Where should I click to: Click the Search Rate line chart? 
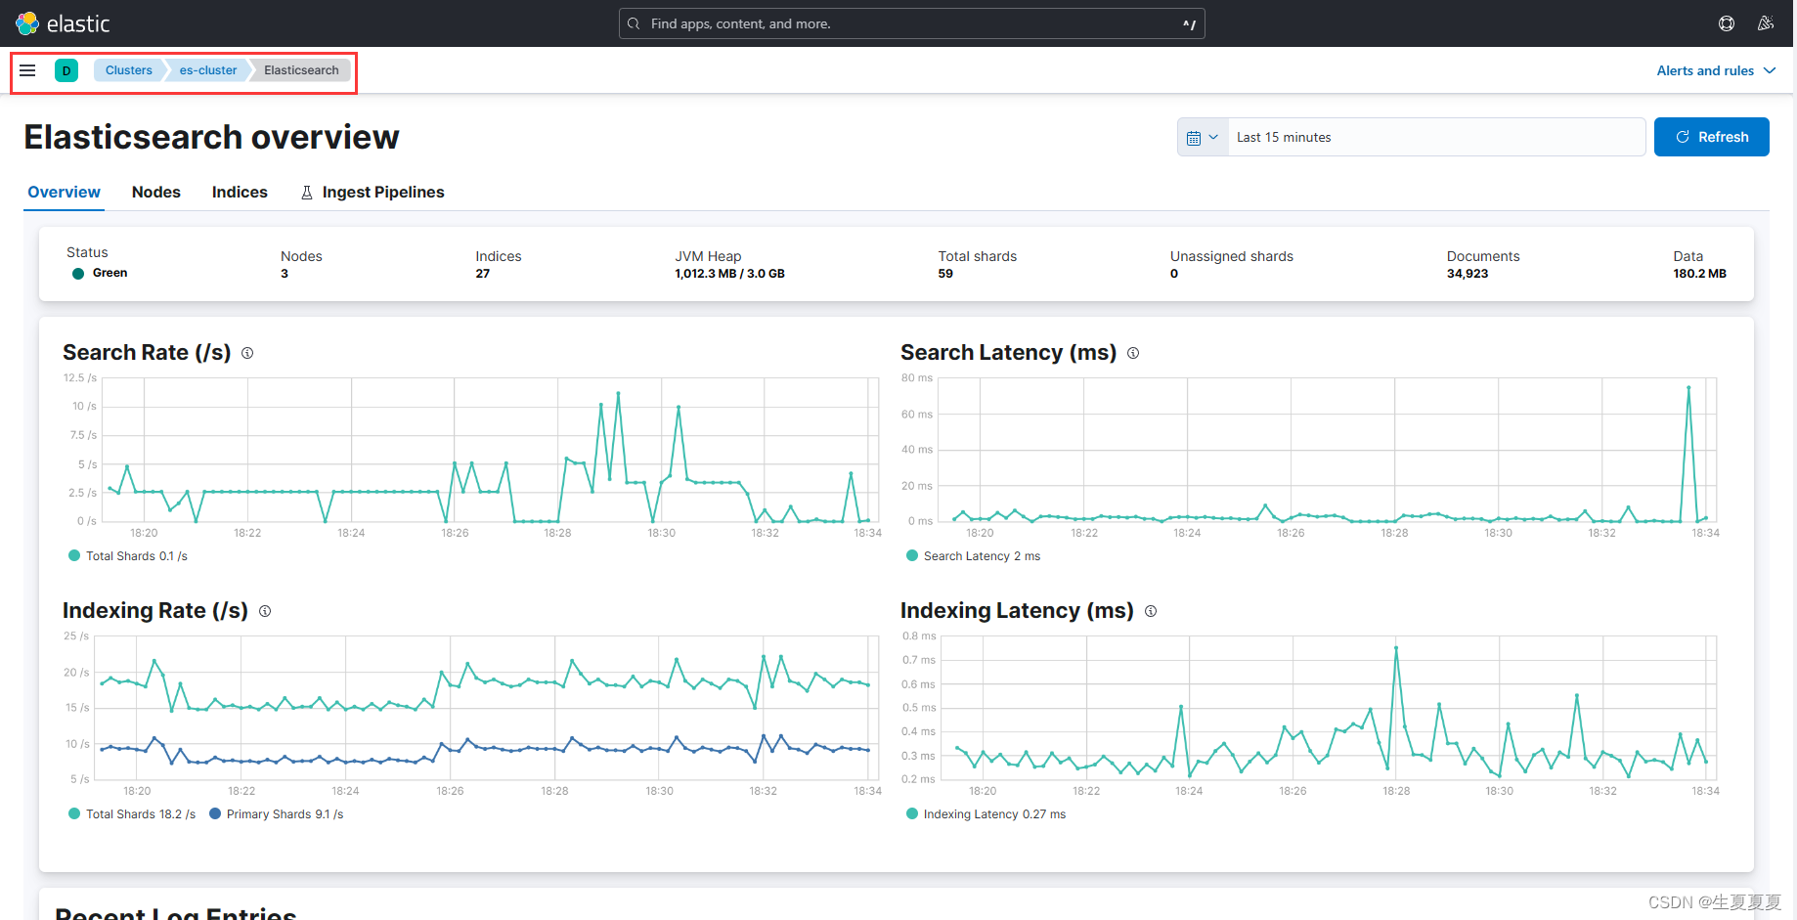click(x=490, y=450)
